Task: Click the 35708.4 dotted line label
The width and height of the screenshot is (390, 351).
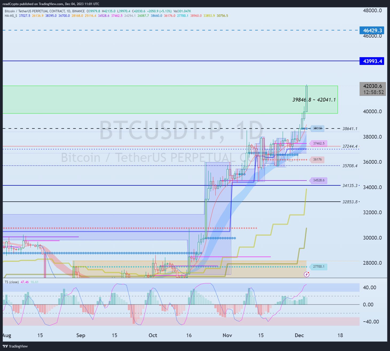Action: [x=350, y=166]
